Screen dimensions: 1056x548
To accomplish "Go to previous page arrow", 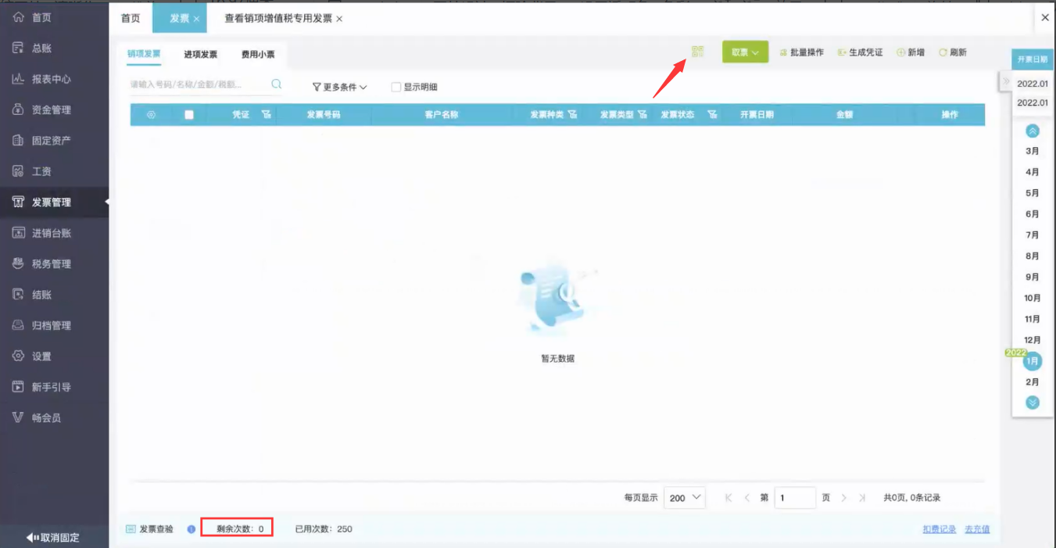I will (x=747, y=498).
